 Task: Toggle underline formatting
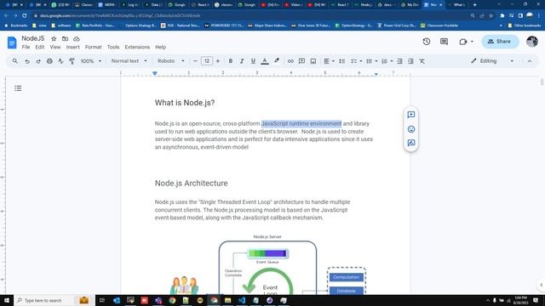point(253,61)
